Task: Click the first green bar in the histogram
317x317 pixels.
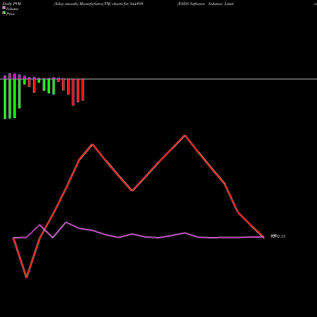Action: click(x=5, y=99)
